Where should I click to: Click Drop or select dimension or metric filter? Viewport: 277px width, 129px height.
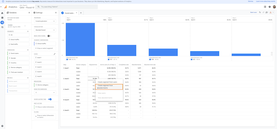45,116
